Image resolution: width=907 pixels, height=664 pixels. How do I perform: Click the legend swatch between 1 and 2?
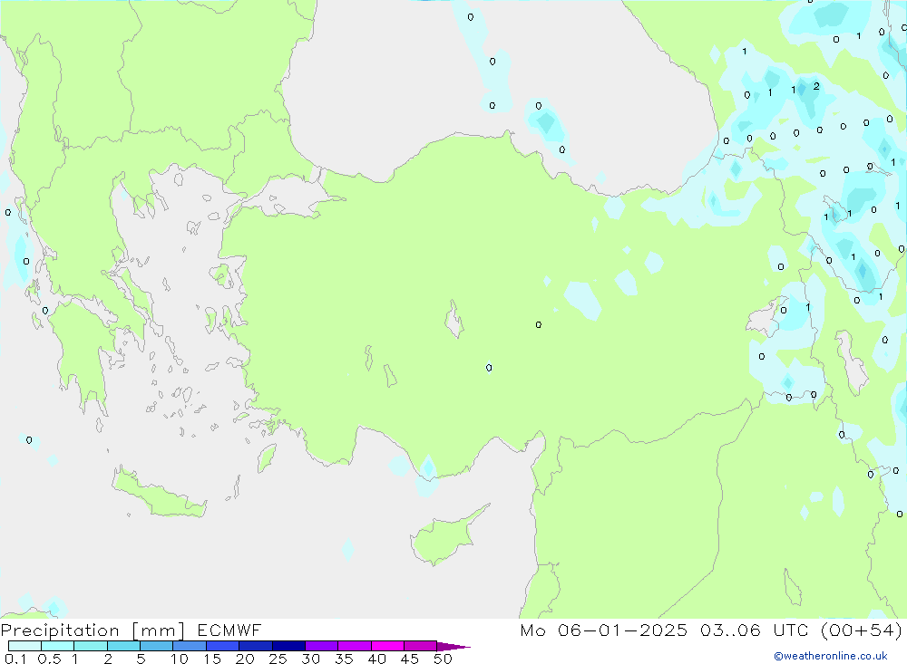90,646
